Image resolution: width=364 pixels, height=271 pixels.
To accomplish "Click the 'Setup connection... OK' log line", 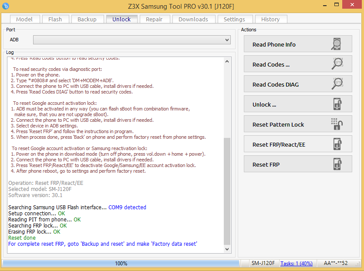I will [37, 214].
